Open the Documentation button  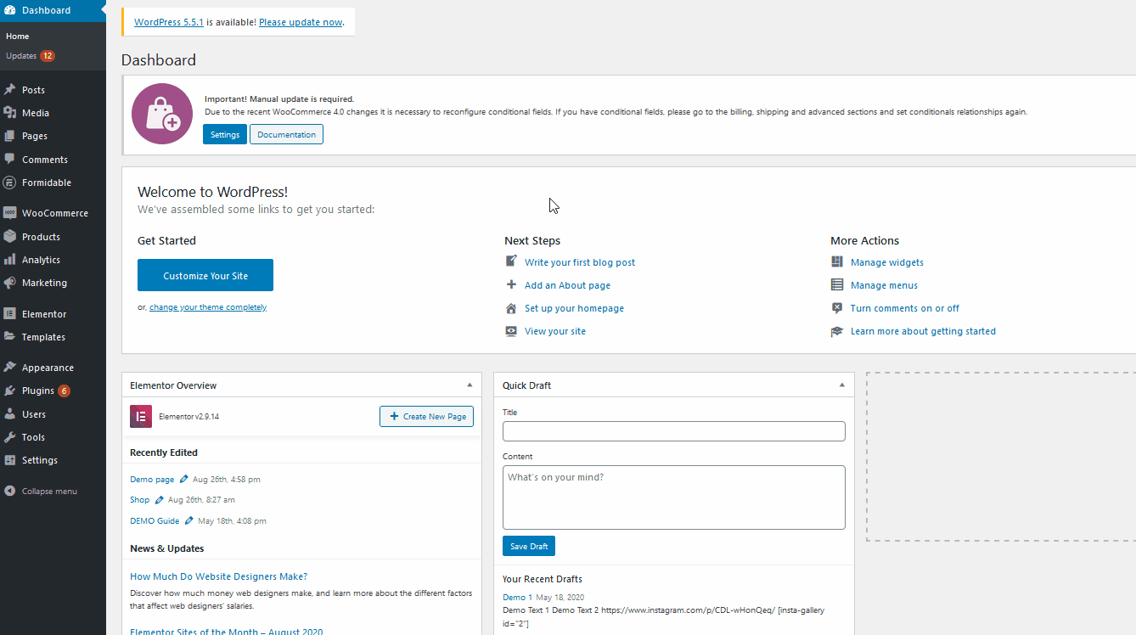pos(286,134)
